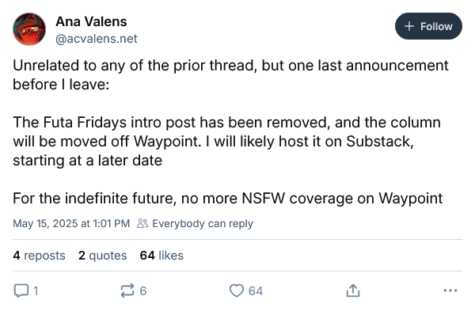Click the 64 next to the heart
The image size is (475, 311).
point(256,291)
